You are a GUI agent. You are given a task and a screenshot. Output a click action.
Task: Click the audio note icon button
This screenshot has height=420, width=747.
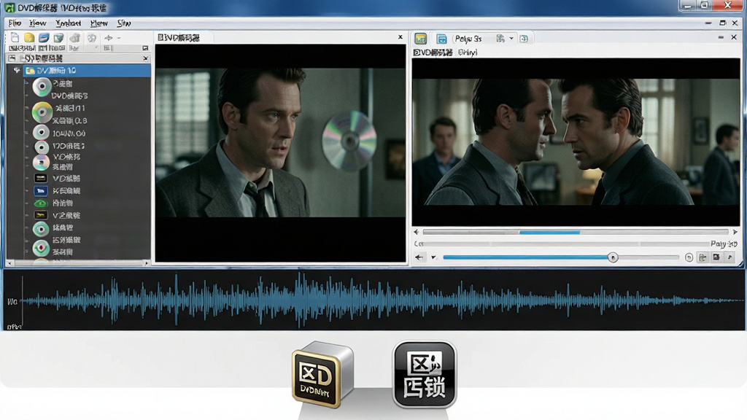tap(729, 257)
